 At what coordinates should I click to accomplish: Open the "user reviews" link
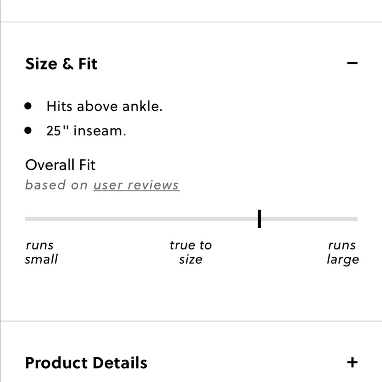[136, 185]
